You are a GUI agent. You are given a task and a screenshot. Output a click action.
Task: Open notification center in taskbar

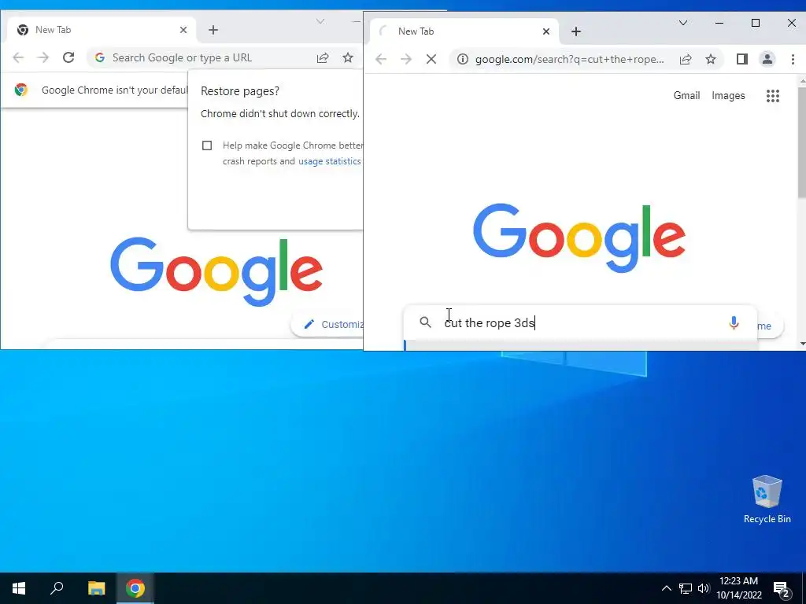[782, 588]
